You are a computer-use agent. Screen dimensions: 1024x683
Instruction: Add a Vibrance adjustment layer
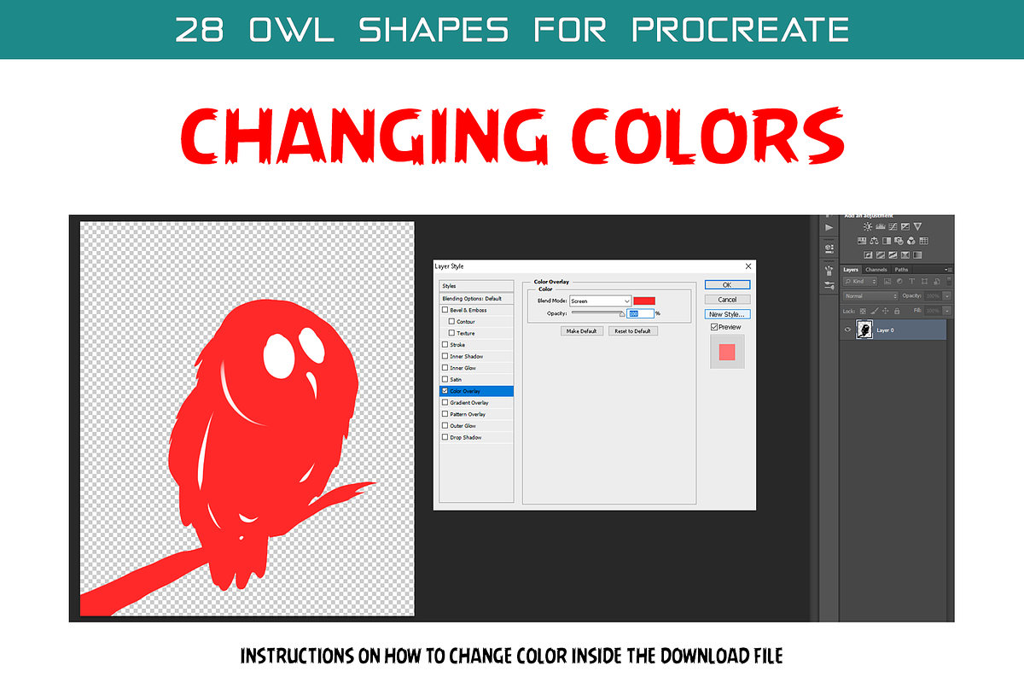pos(917,226)
